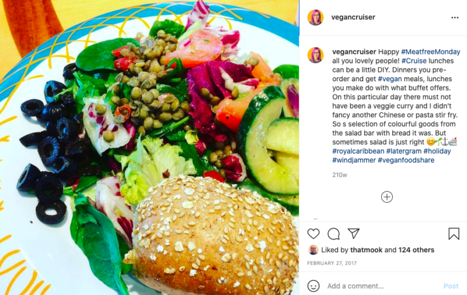Load more comments with plus circle
Screen dimensions: 467x295
click(387, 197)
